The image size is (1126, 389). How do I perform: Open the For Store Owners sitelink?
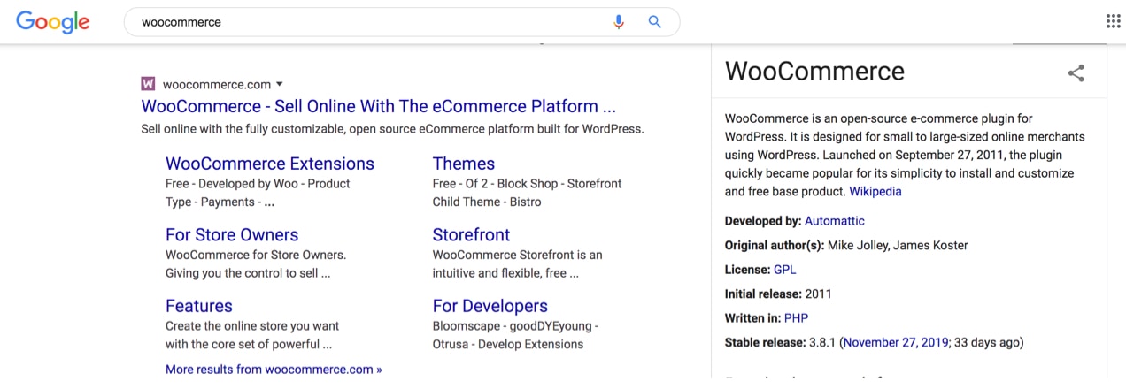coord(231,234)
